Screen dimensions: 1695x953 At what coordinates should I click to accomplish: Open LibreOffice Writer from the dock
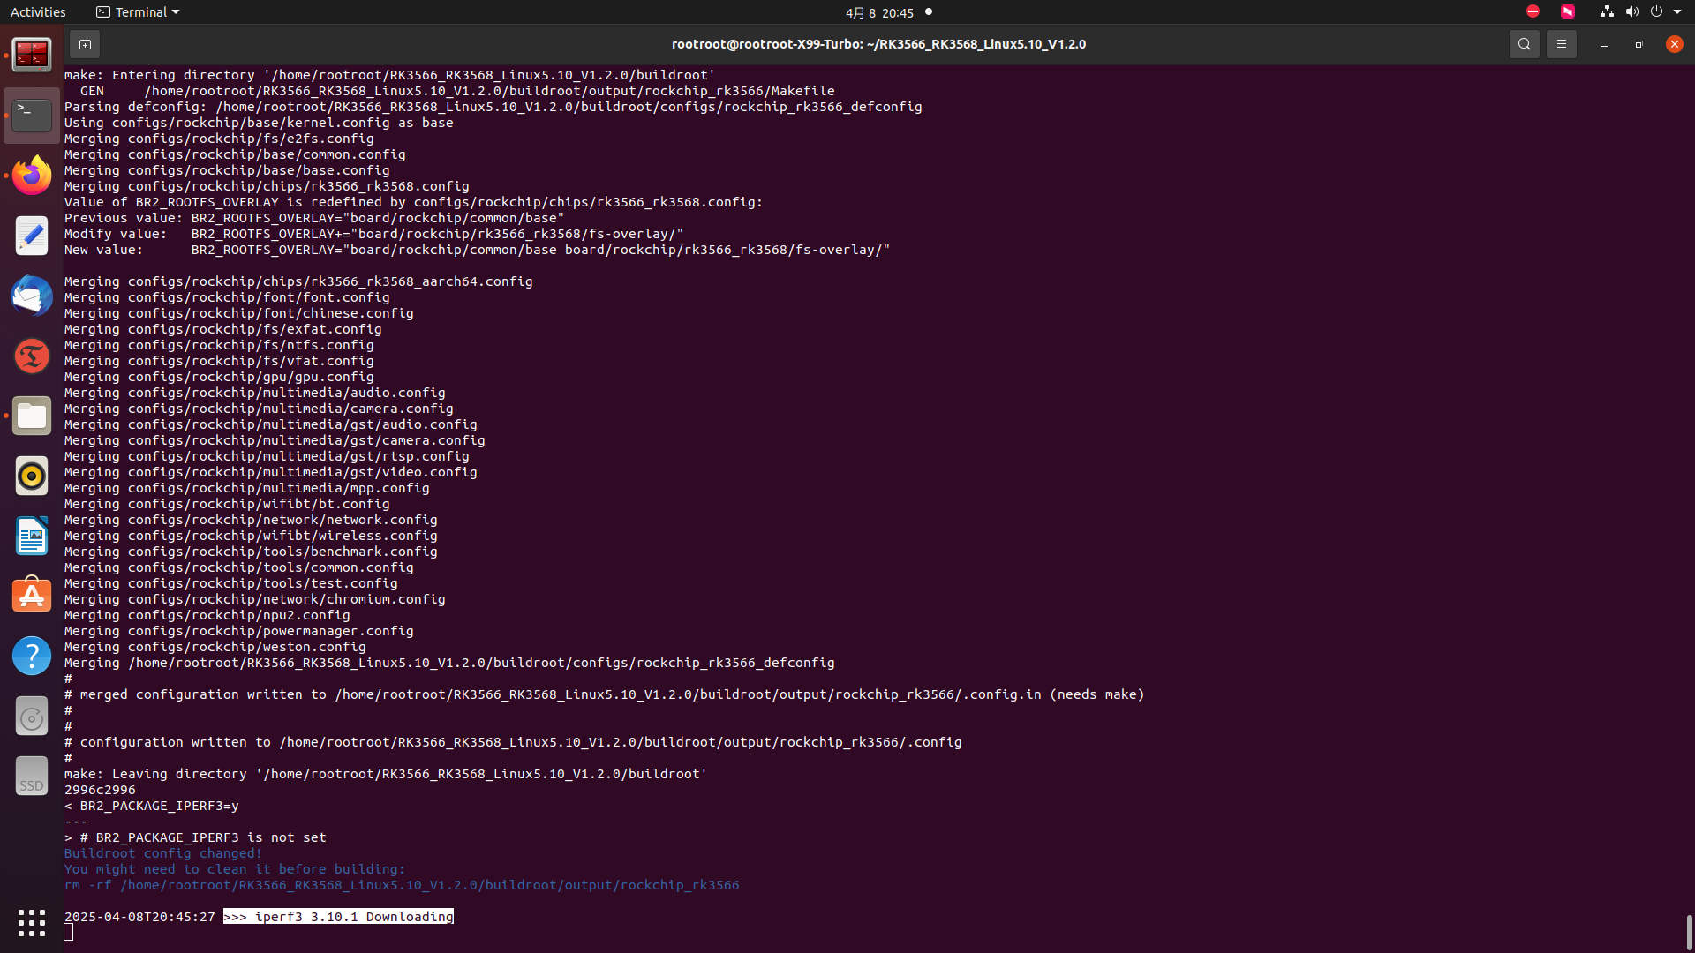click(32, 536)
